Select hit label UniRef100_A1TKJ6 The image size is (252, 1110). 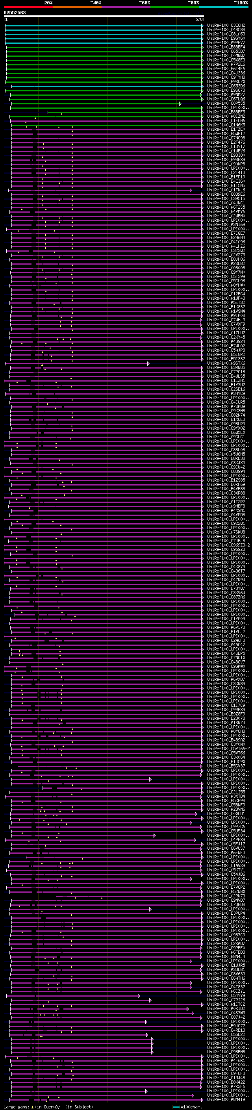226,190
